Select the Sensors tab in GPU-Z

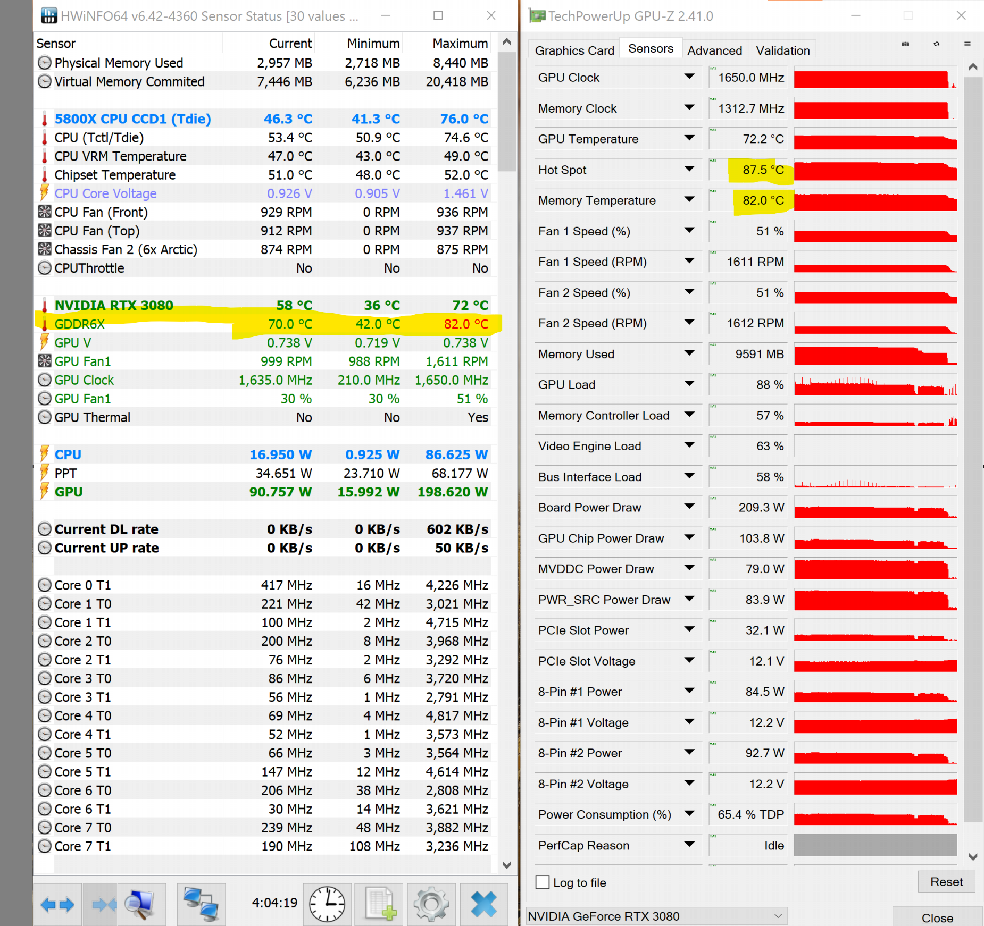point(651,48)
